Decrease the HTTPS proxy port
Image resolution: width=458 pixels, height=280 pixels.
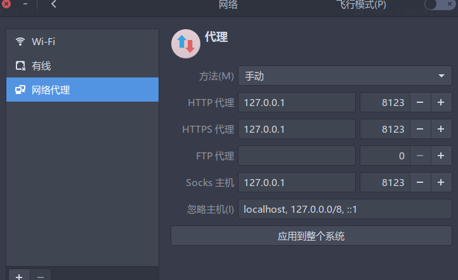click(x=420, y=129)
